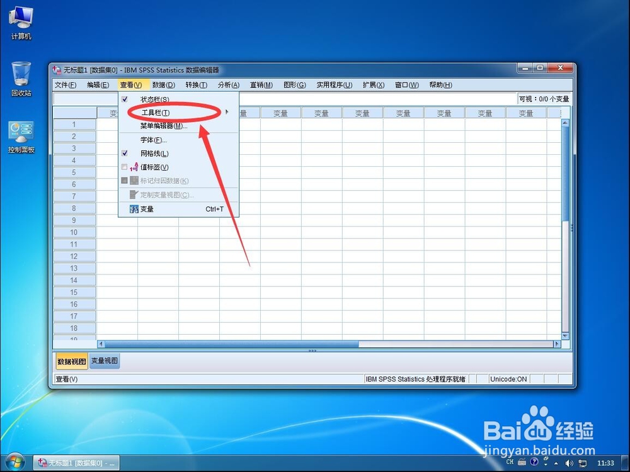Image resolution: width=630 pixels, height=472 pixels.
Task: Open the 图形(G) menu
Action: tap(295, 85)
